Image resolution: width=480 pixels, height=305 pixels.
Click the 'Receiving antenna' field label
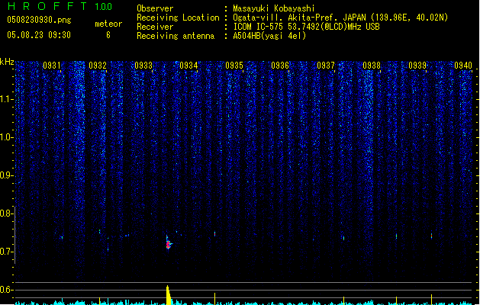[x=176, y=36]
